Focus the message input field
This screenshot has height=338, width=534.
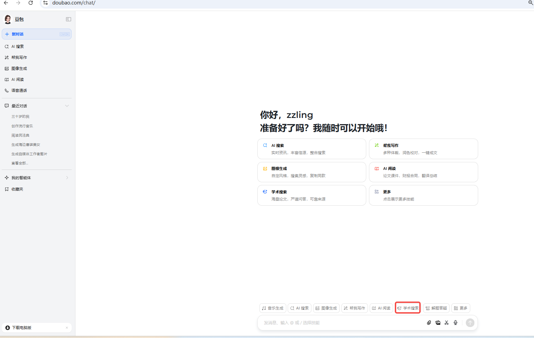pos(343,323)
